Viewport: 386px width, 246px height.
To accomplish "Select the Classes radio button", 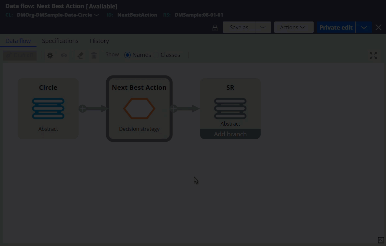I will (x=156, y=55).
